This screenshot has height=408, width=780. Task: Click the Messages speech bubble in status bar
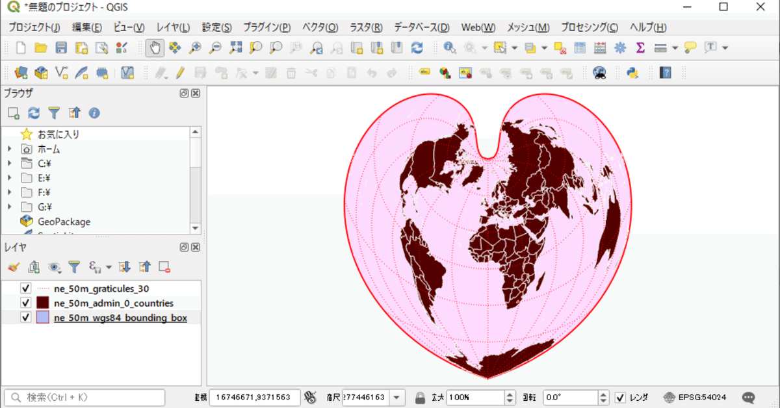tap(749, 397)
